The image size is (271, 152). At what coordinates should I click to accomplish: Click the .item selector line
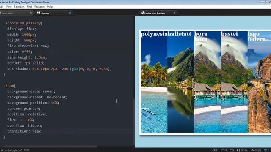click(x=9, y=86)
